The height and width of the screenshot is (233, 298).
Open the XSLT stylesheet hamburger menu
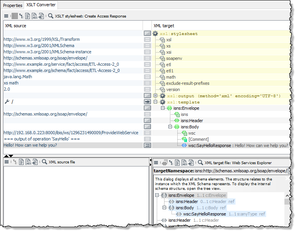6,16
